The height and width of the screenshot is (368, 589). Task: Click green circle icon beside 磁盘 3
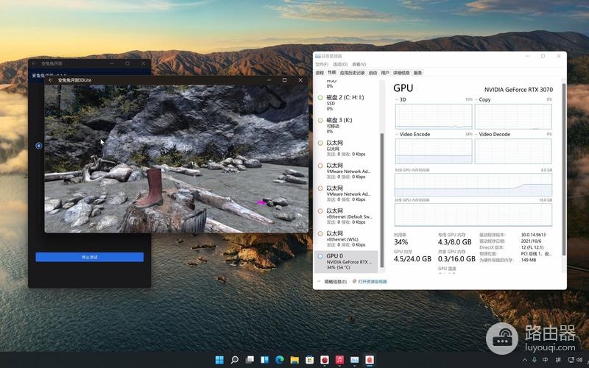click(x=320, y=120)
